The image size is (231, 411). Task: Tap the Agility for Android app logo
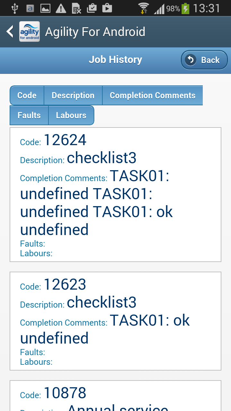tap(30, 31)
